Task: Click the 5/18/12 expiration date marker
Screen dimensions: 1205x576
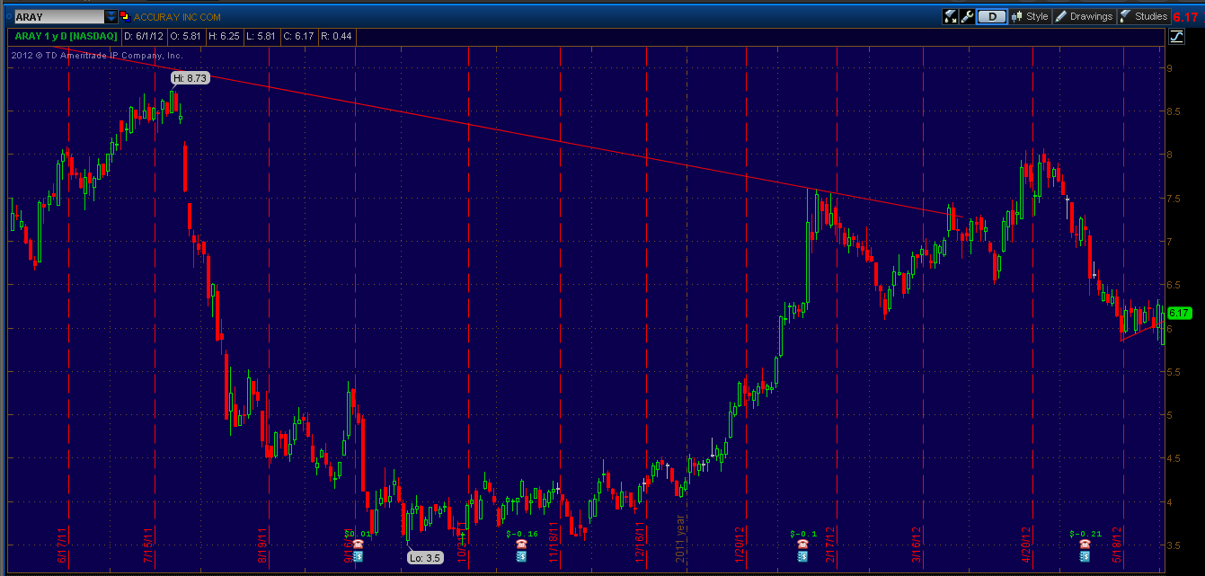Action: pyautogui.click(x=1119, y=545)
